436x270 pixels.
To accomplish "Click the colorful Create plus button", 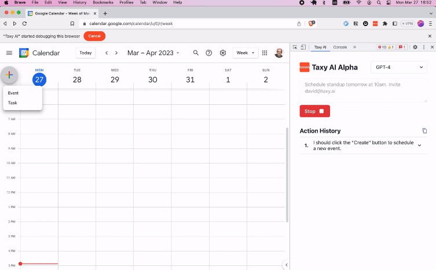I will (x=9, y=75).
